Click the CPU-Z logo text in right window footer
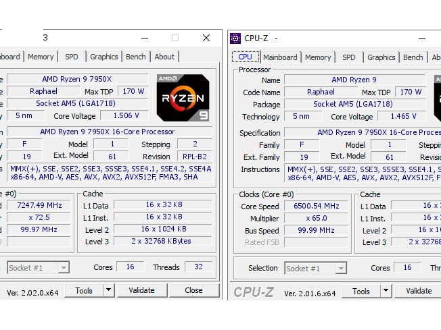Screen dimensions: 441x330 (x=254, y=292)
